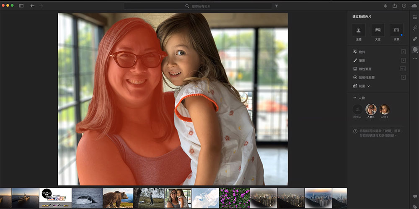Select the 主體 (Subject) mask option
419x209 pixels.
tap(359, 30)
